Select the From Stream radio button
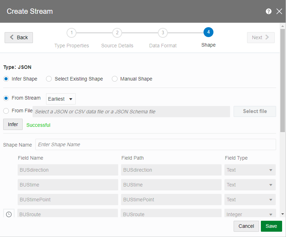The width and height of the screenshot is (286, 237). point(6,98)
